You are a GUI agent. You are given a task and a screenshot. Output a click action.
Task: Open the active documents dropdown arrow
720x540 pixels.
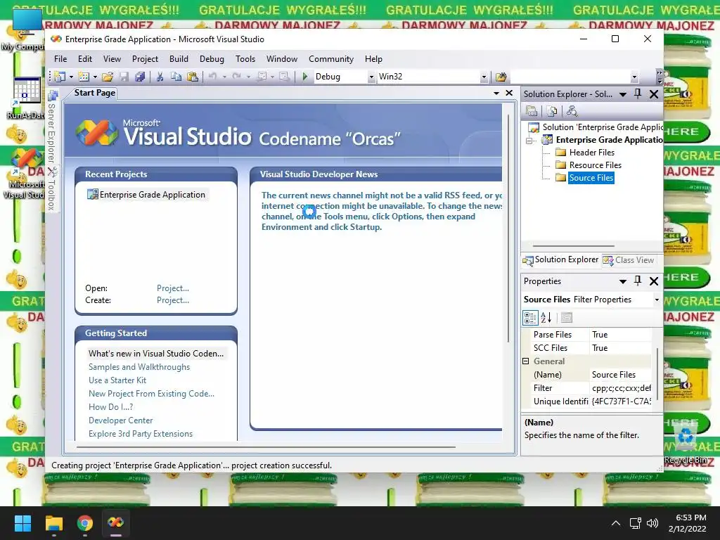(496, 94)
